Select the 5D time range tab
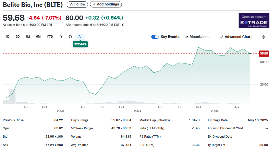Screen dimensions: 274x150 coord(17,36)
